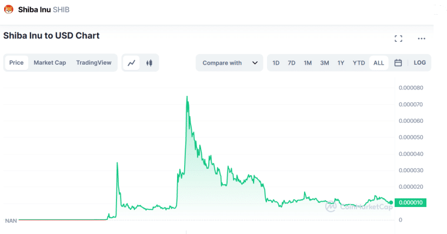Viewport: 447px width, 234px height.
Task: Switch to the line chart view
Action: click(131, 63)
